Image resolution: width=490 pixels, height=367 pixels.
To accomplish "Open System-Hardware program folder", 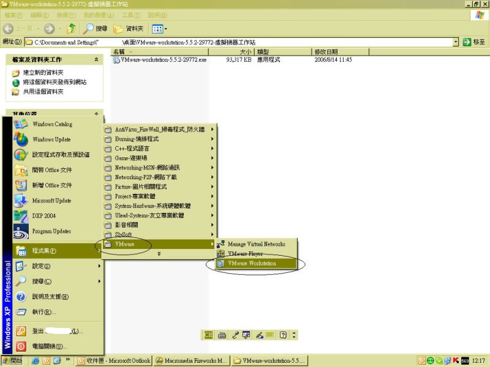I will (x=159, y=206).
